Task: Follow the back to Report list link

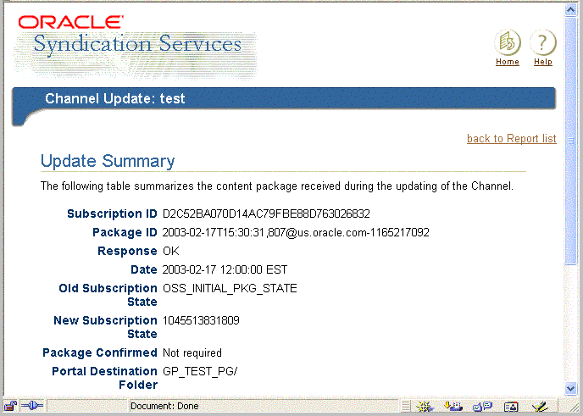Action: [x=512, y=139]
